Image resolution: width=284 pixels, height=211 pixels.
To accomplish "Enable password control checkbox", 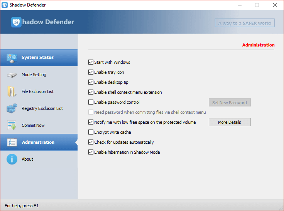I will (x=91, y=102).
